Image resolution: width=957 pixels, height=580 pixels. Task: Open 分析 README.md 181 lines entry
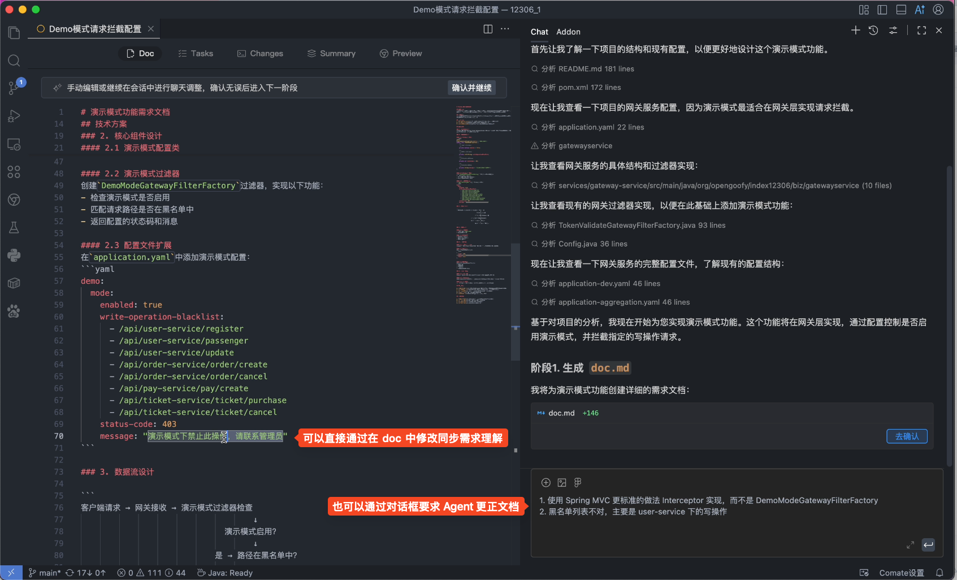click(x=582, y=69)
